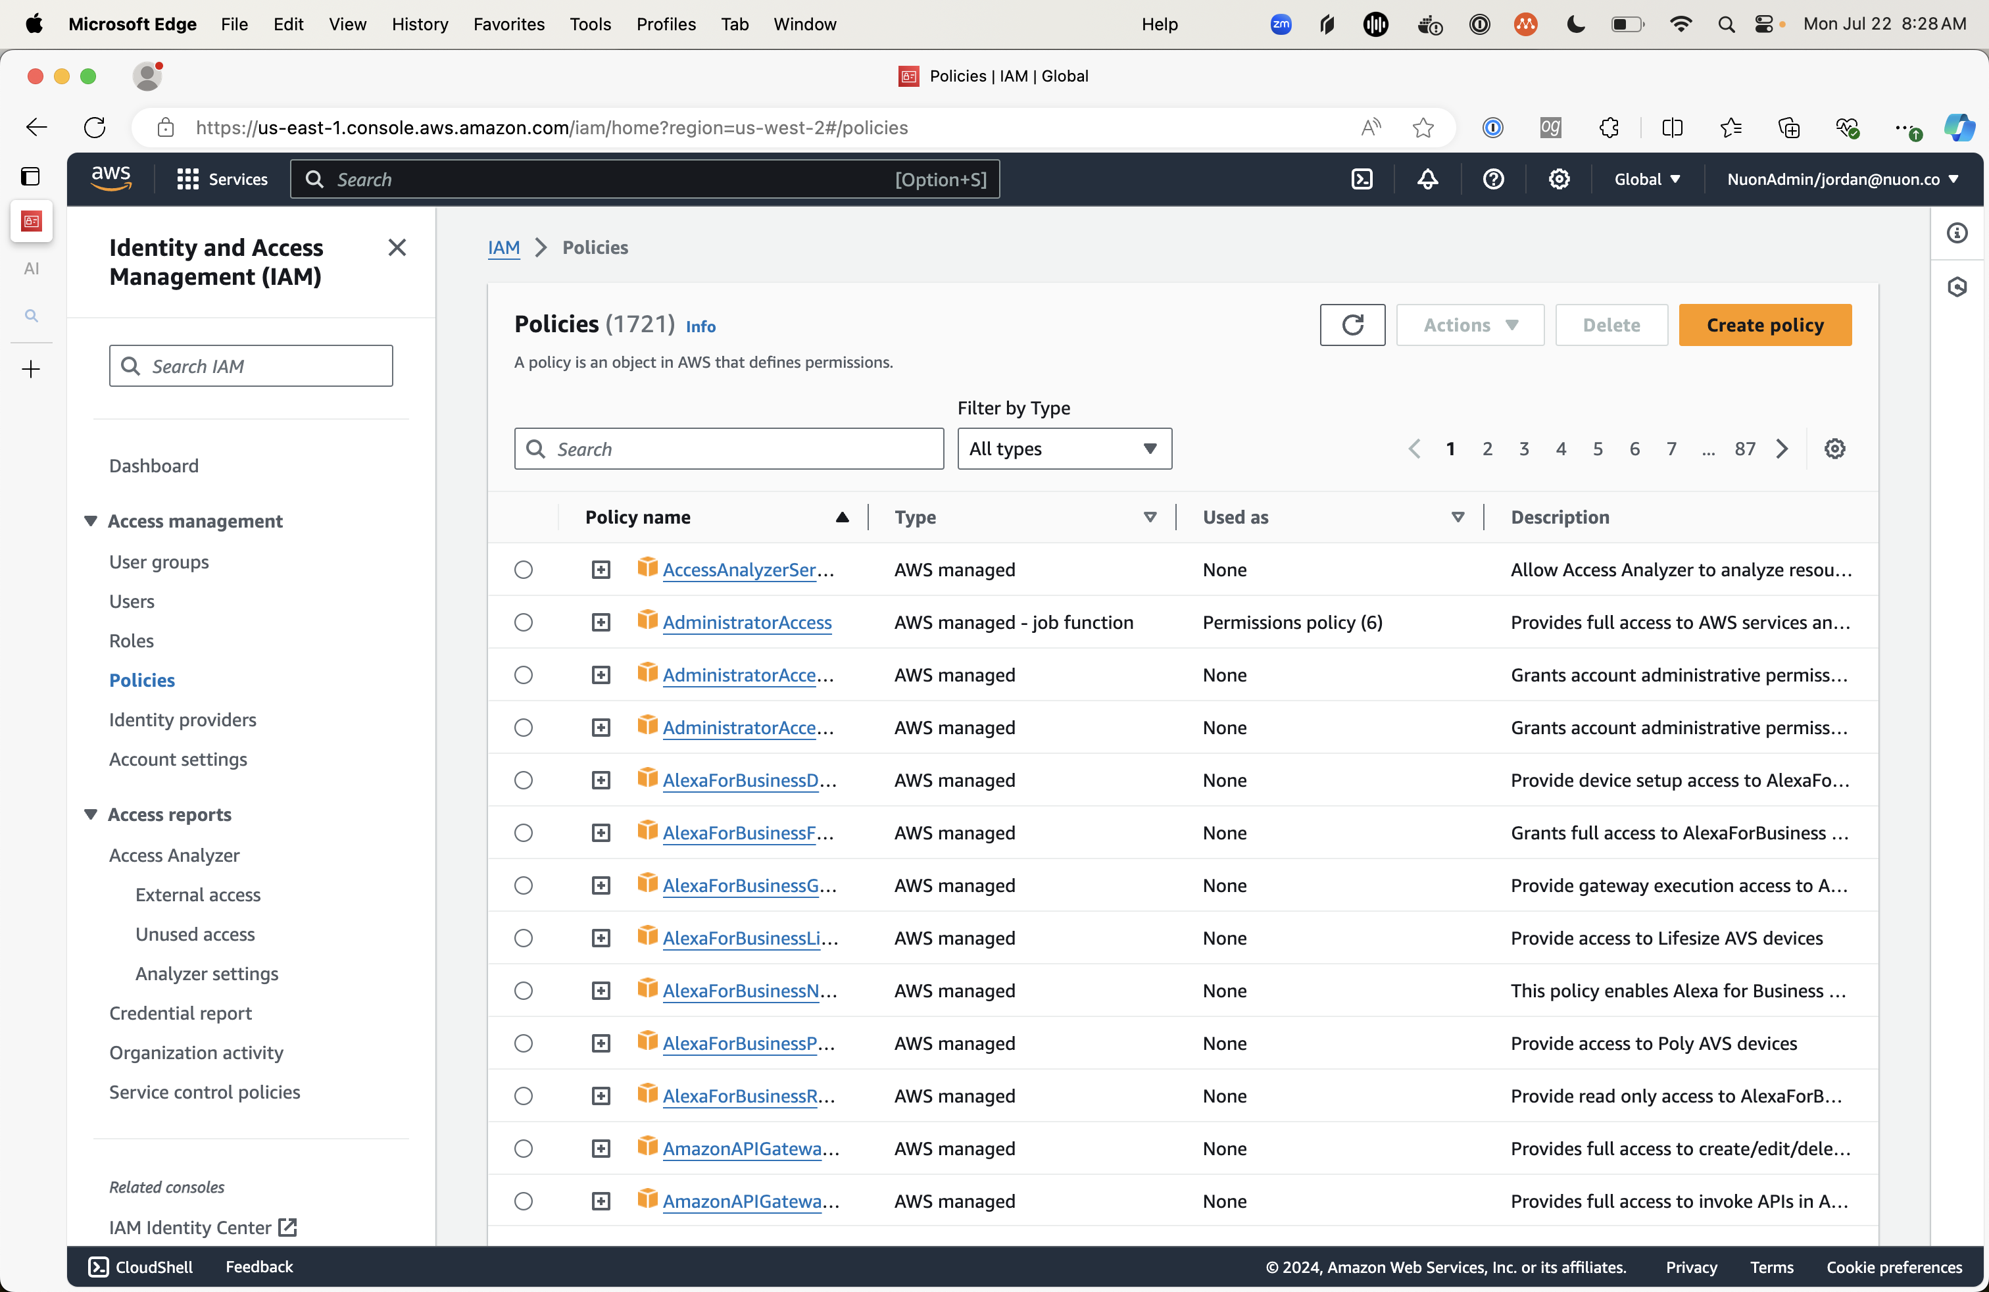Expand the AdministratorAccess policy row
The image size is (1989, 1292).
pyautogui.click(x=601, y=622)
